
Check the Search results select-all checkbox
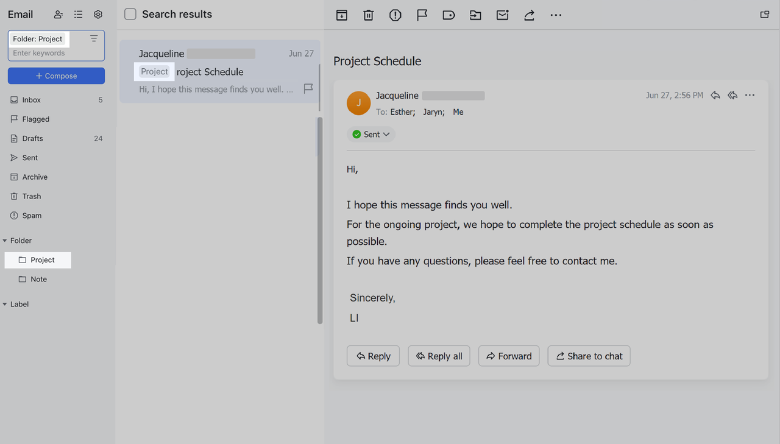click(x=130, y=14)
